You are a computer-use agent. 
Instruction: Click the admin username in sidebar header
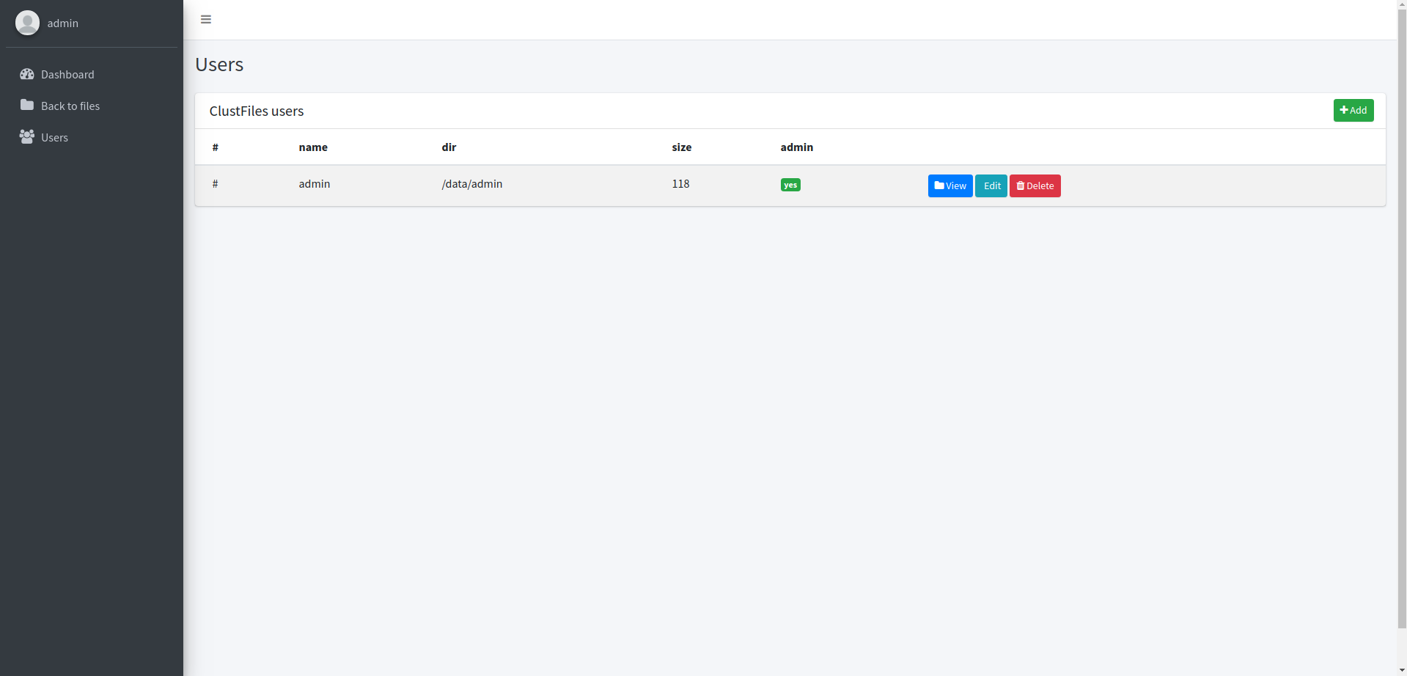pos(63,23)
